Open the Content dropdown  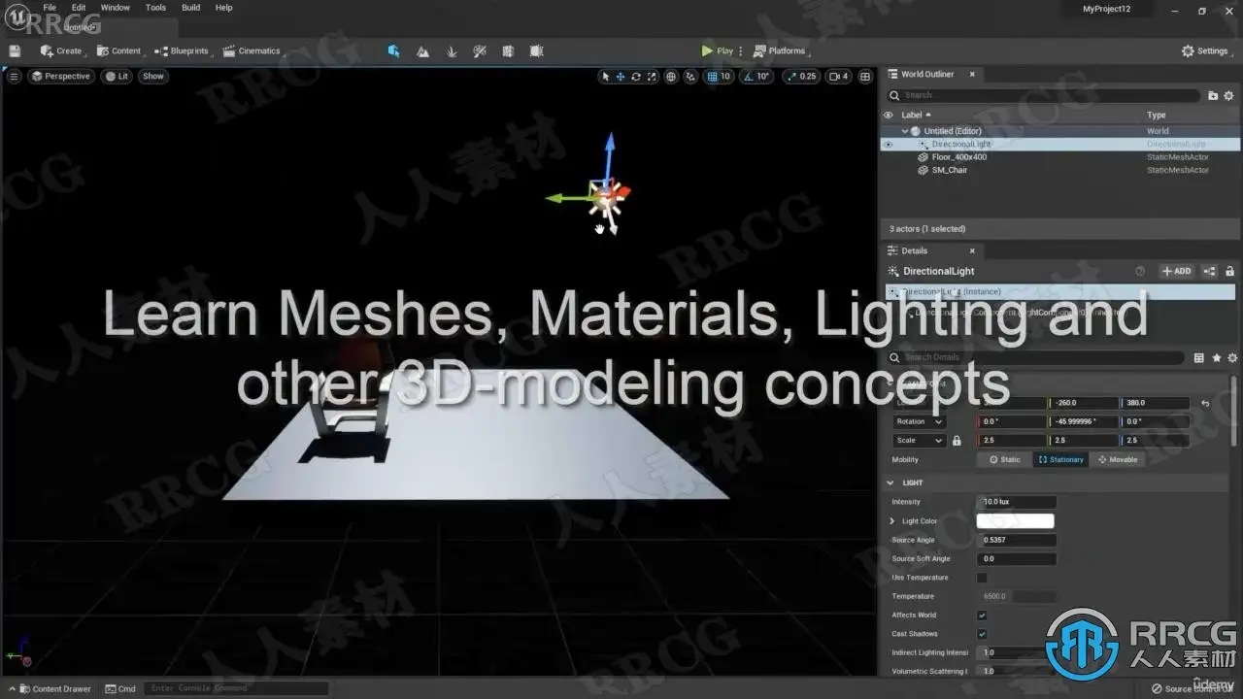[x=120, y=50]
